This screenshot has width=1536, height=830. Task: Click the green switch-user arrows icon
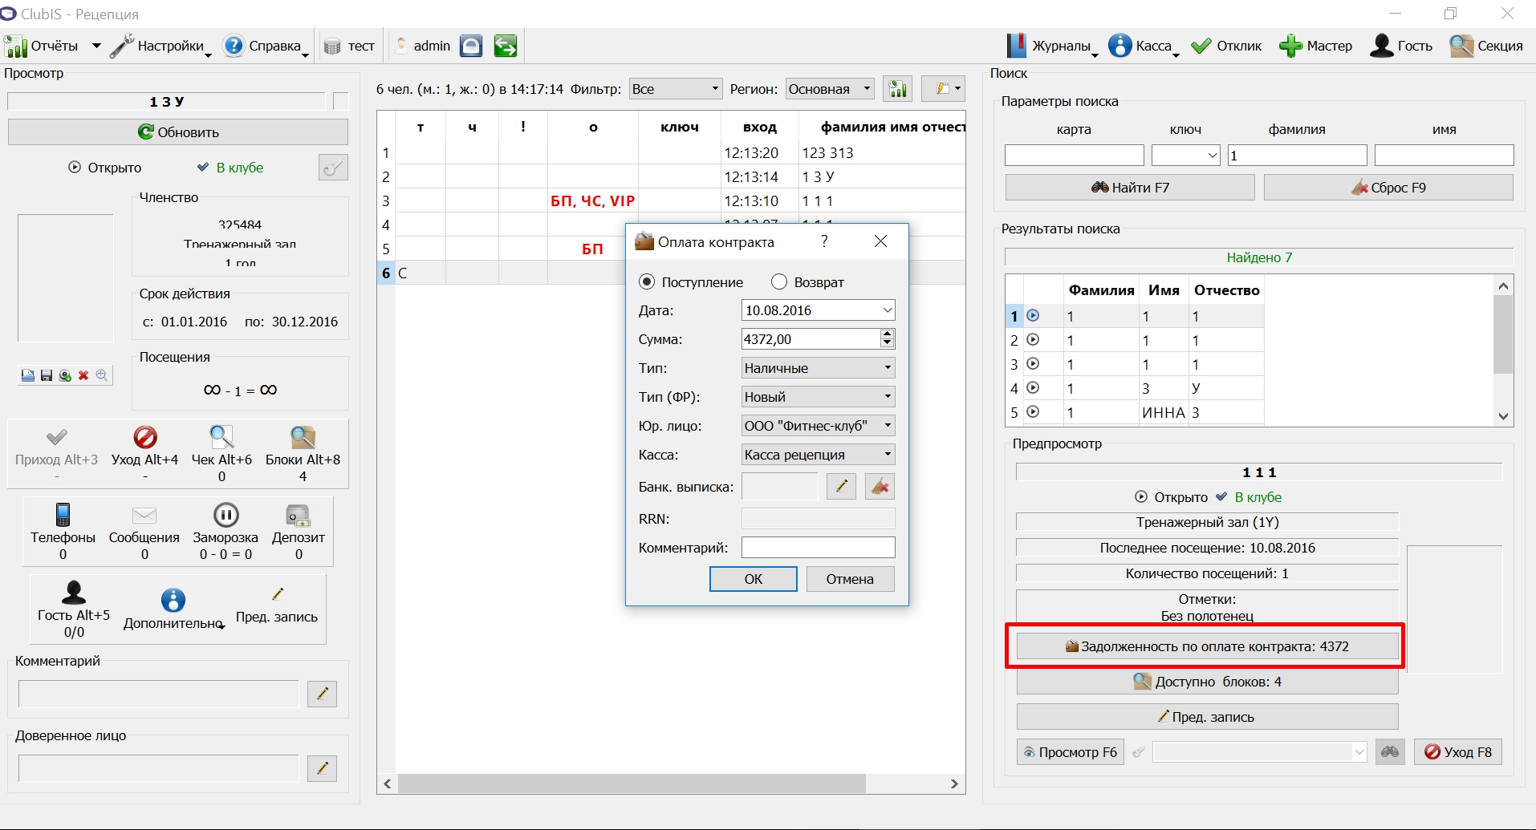click(x=506, y=46)
